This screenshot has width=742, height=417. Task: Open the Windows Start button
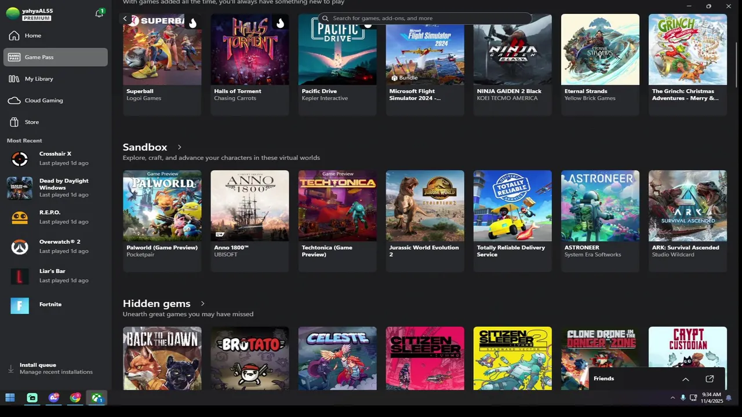click(10, 398)
